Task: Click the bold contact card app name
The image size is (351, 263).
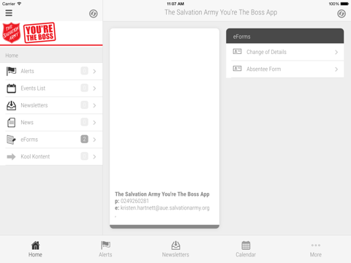Action: 162,194
